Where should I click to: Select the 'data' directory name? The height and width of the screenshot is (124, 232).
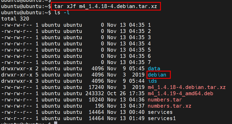[x=154, y=68]
